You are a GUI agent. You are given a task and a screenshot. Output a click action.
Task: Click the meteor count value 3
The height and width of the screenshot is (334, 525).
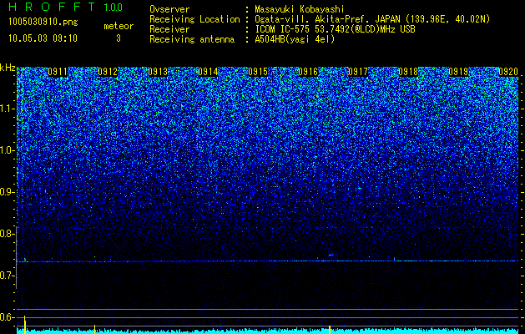click(119, 38)
